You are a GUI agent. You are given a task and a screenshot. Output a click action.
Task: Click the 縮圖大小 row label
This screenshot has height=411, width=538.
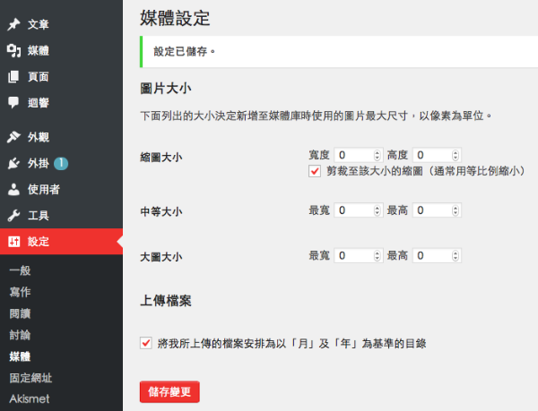coord(161,158)
